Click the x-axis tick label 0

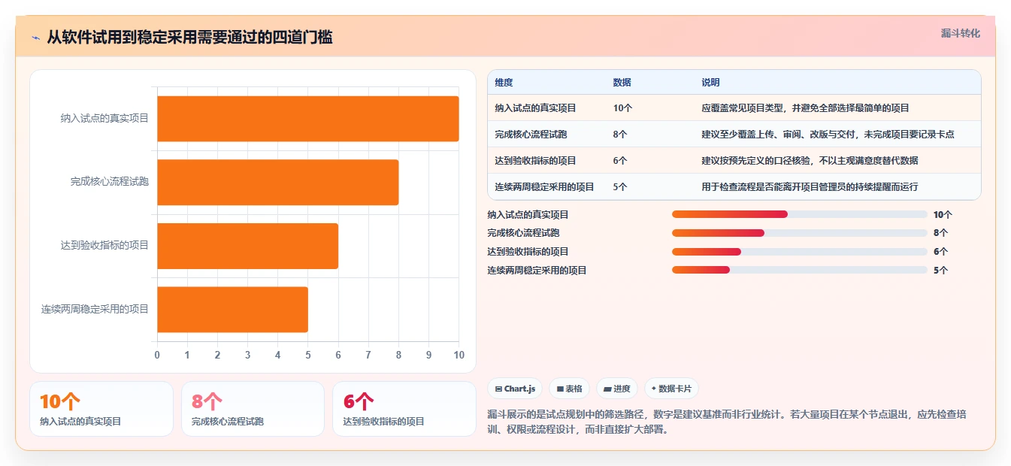[157, 355]
